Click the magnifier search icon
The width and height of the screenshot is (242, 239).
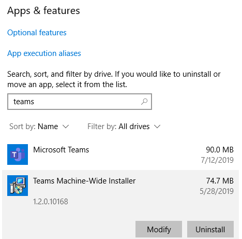(144, 102)
